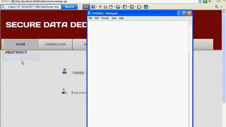
Task: Click the picture icon after YouTube
Action: 111,7
